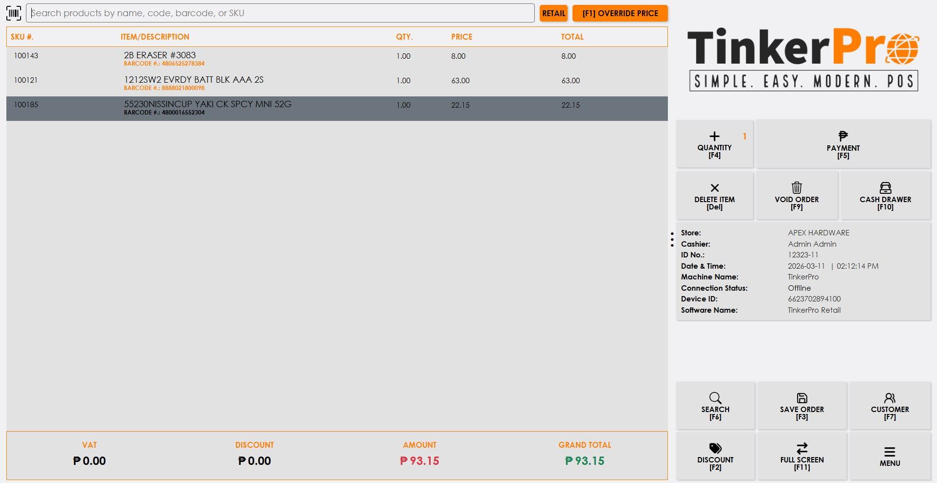
Task: Open the hamburger Menu icon
Action: (889, 451)
